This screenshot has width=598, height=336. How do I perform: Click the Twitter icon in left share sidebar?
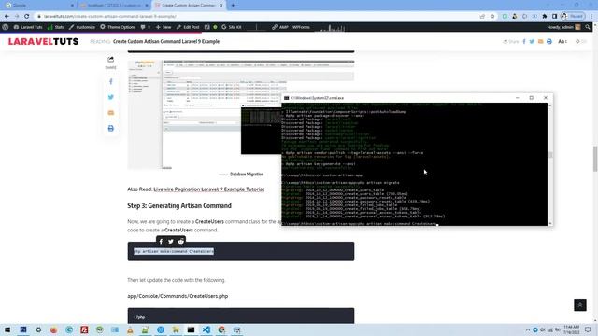pos(111,97)
